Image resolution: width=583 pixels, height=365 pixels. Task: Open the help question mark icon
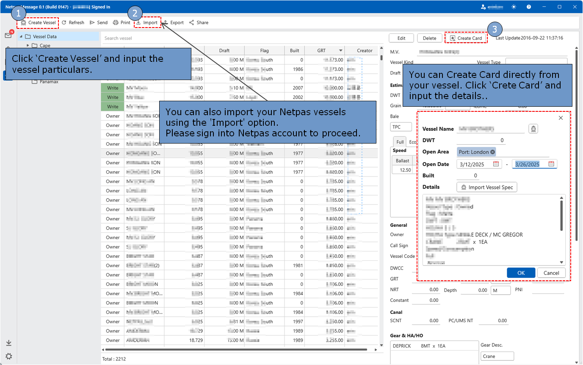[529, 7]
